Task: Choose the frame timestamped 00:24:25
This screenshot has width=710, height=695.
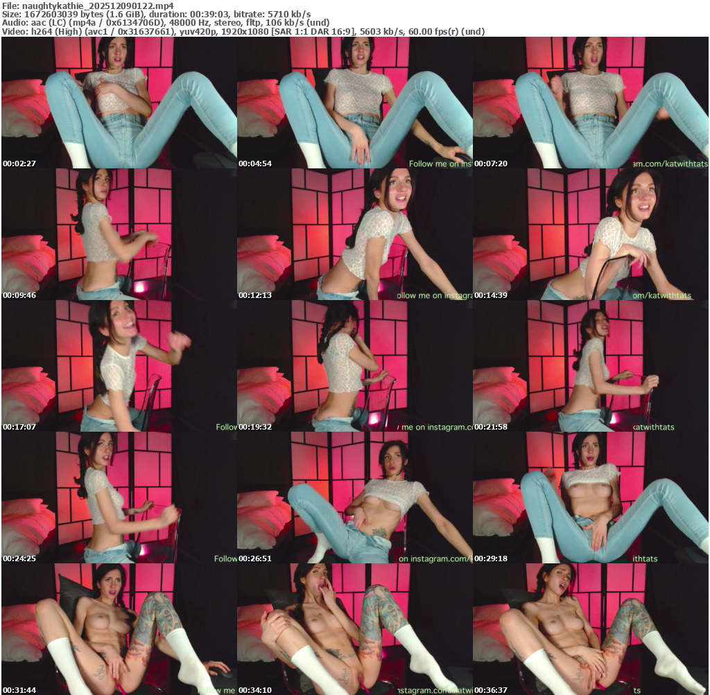Action: pos(119,498)
